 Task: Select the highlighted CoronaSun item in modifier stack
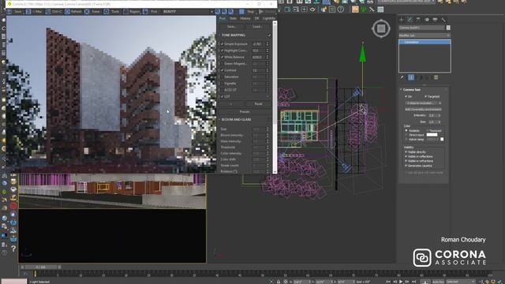[x=425, y=42]
